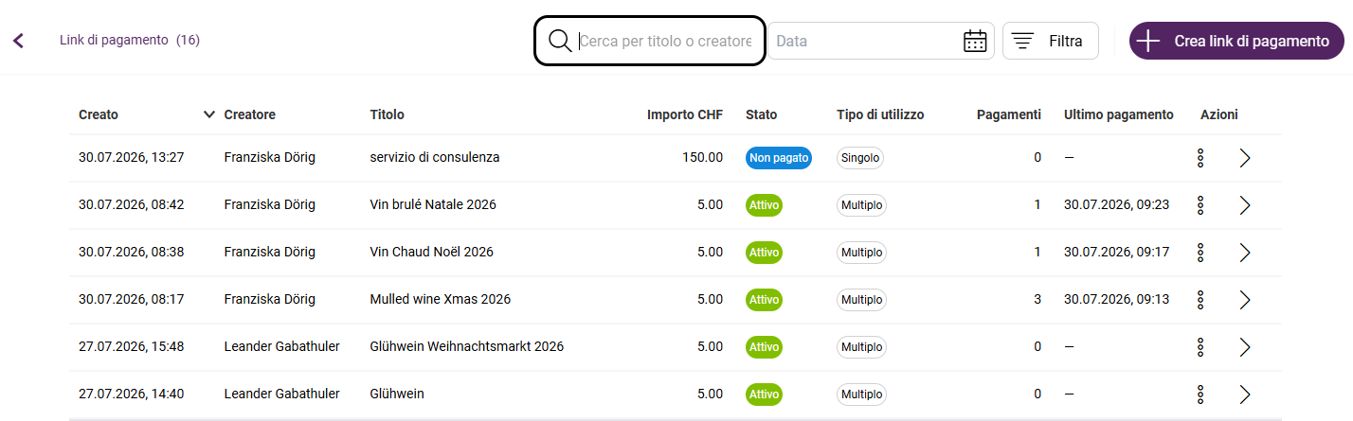Click the Link di pagamento breadcrumb title
This screenshot has height=421, width=1353.
114,40
